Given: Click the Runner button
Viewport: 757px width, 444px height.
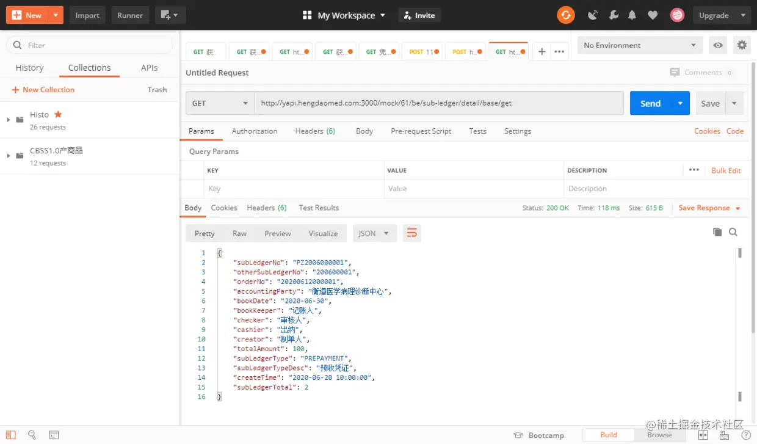Looking at the screenshot, I should [x=130, y=15].
